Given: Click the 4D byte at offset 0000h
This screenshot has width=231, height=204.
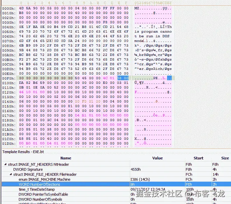Looking at the screenshot, I should pyautogui.click(x=21, y=8).
